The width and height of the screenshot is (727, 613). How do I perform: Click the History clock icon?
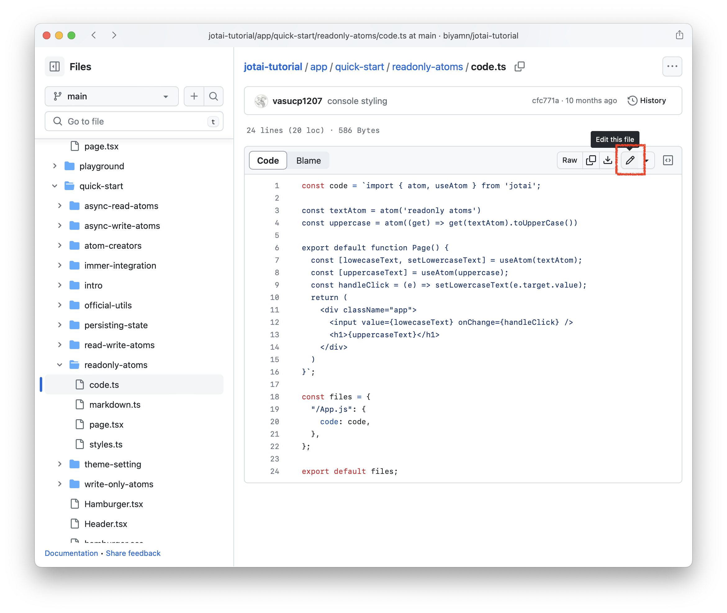coord(632,101)
